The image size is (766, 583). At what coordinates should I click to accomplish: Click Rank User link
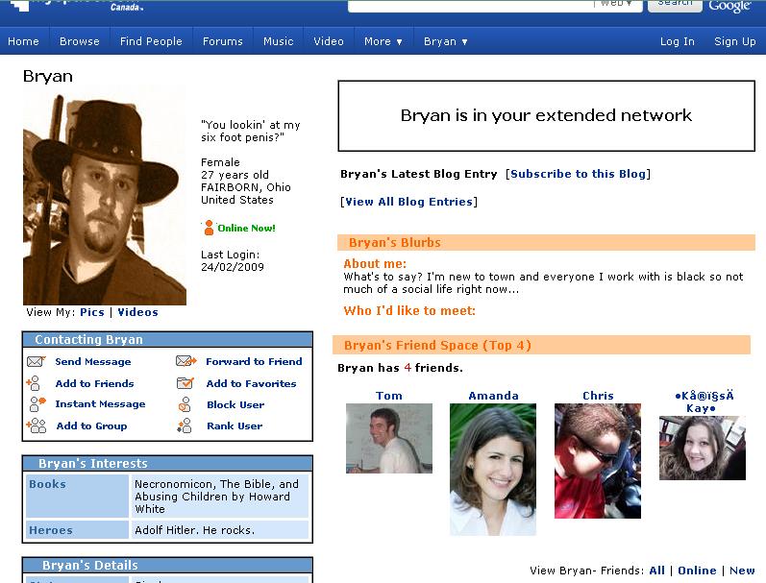click(x=235, y=425)
